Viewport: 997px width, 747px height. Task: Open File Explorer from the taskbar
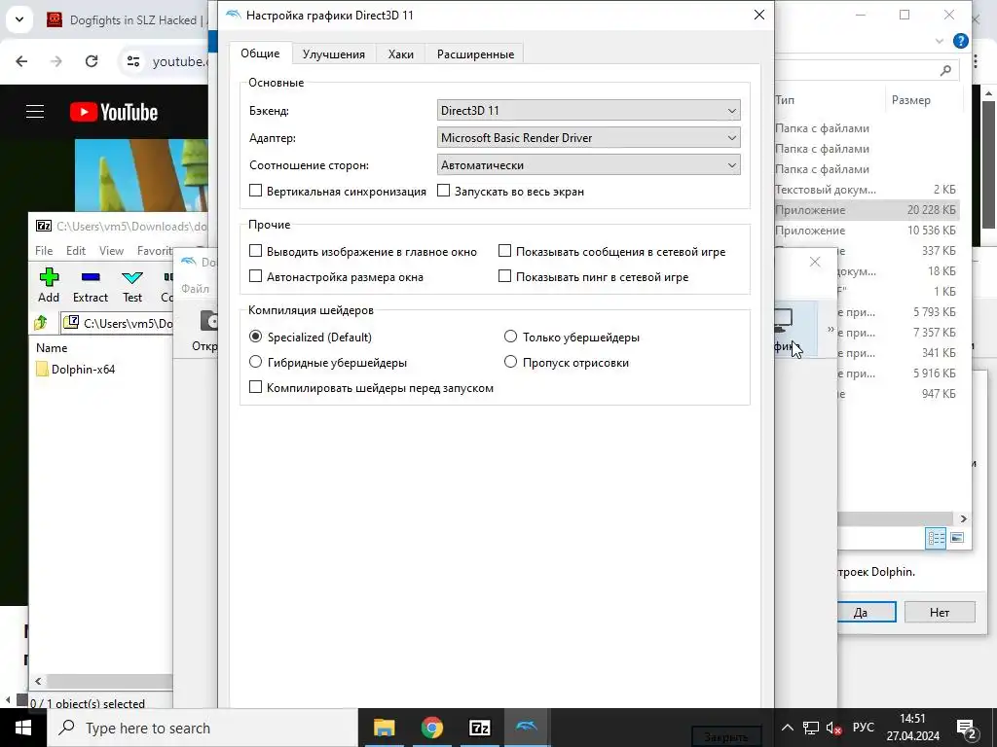384,728
